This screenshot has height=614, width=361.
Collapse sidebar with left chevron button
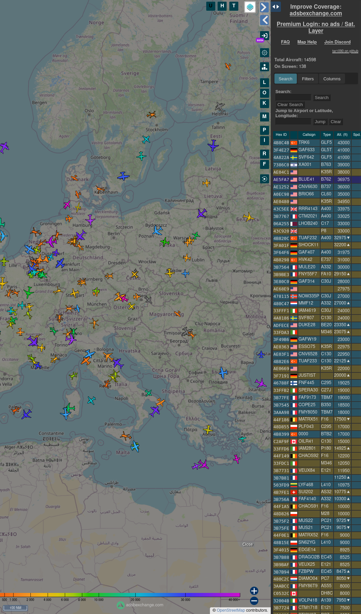point(264,20)
